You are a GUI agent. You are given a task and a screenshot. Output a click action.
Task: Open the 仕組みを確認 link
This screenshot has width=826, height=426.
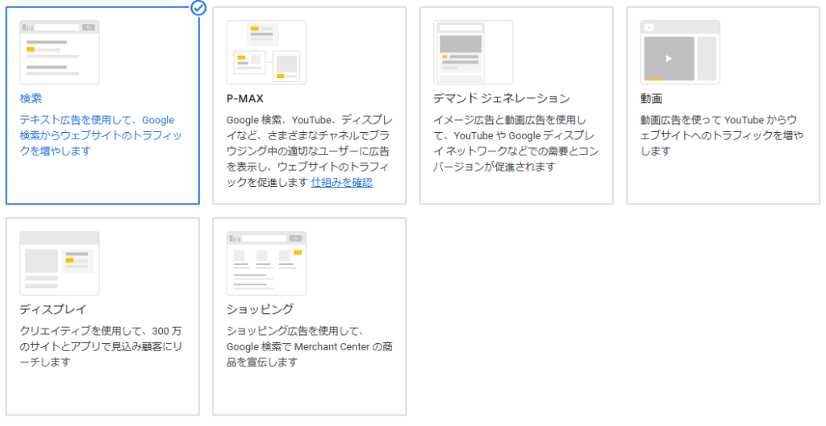click(x=342, y=182)
